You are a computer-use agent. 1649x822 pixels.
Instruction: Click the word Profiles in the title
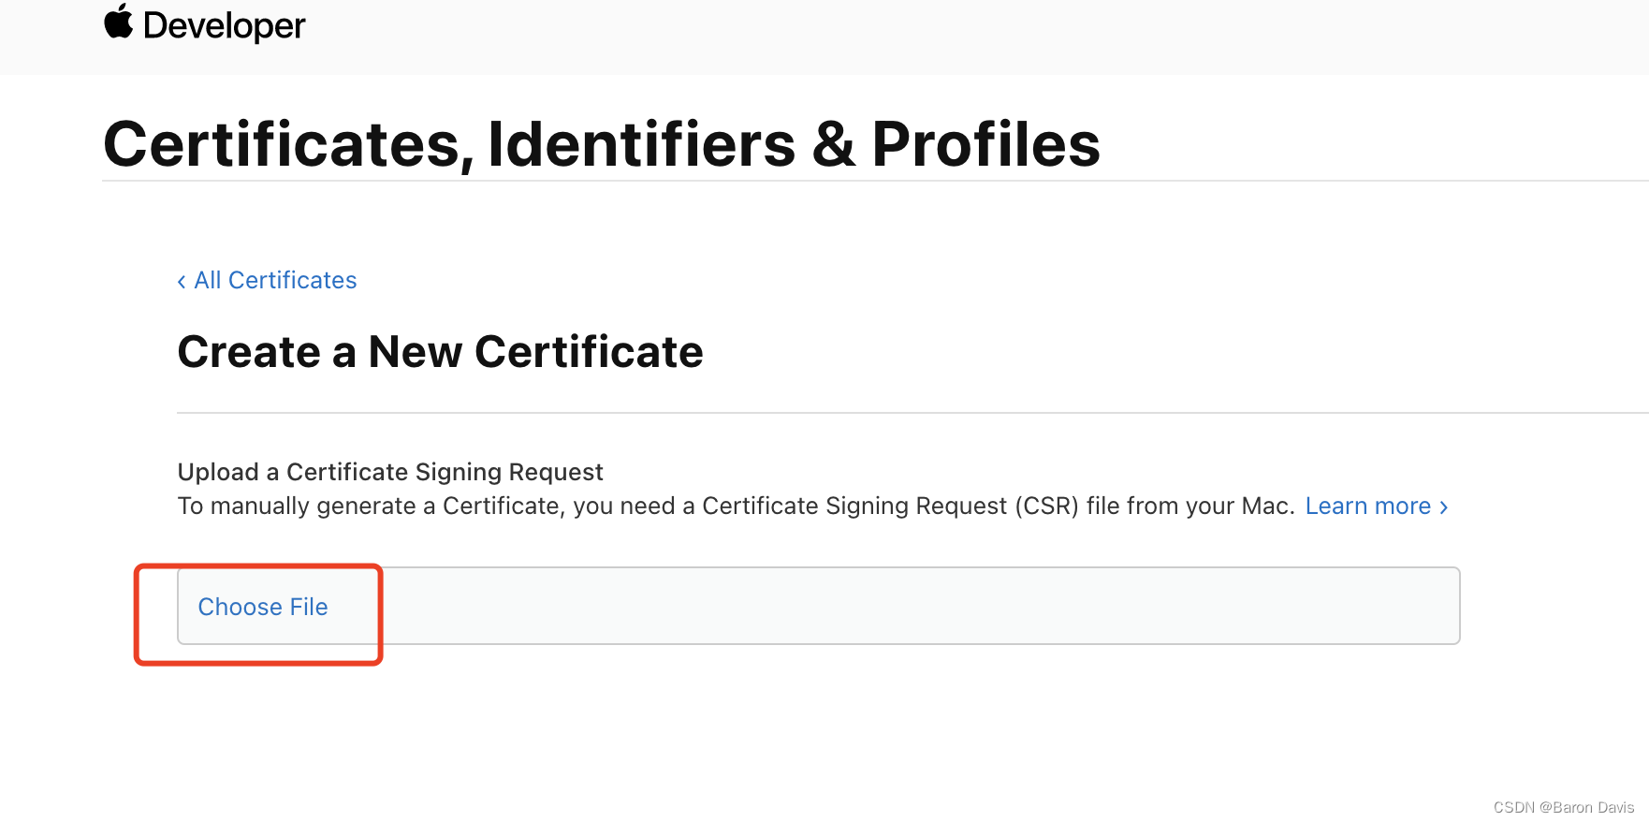(985, 144)
